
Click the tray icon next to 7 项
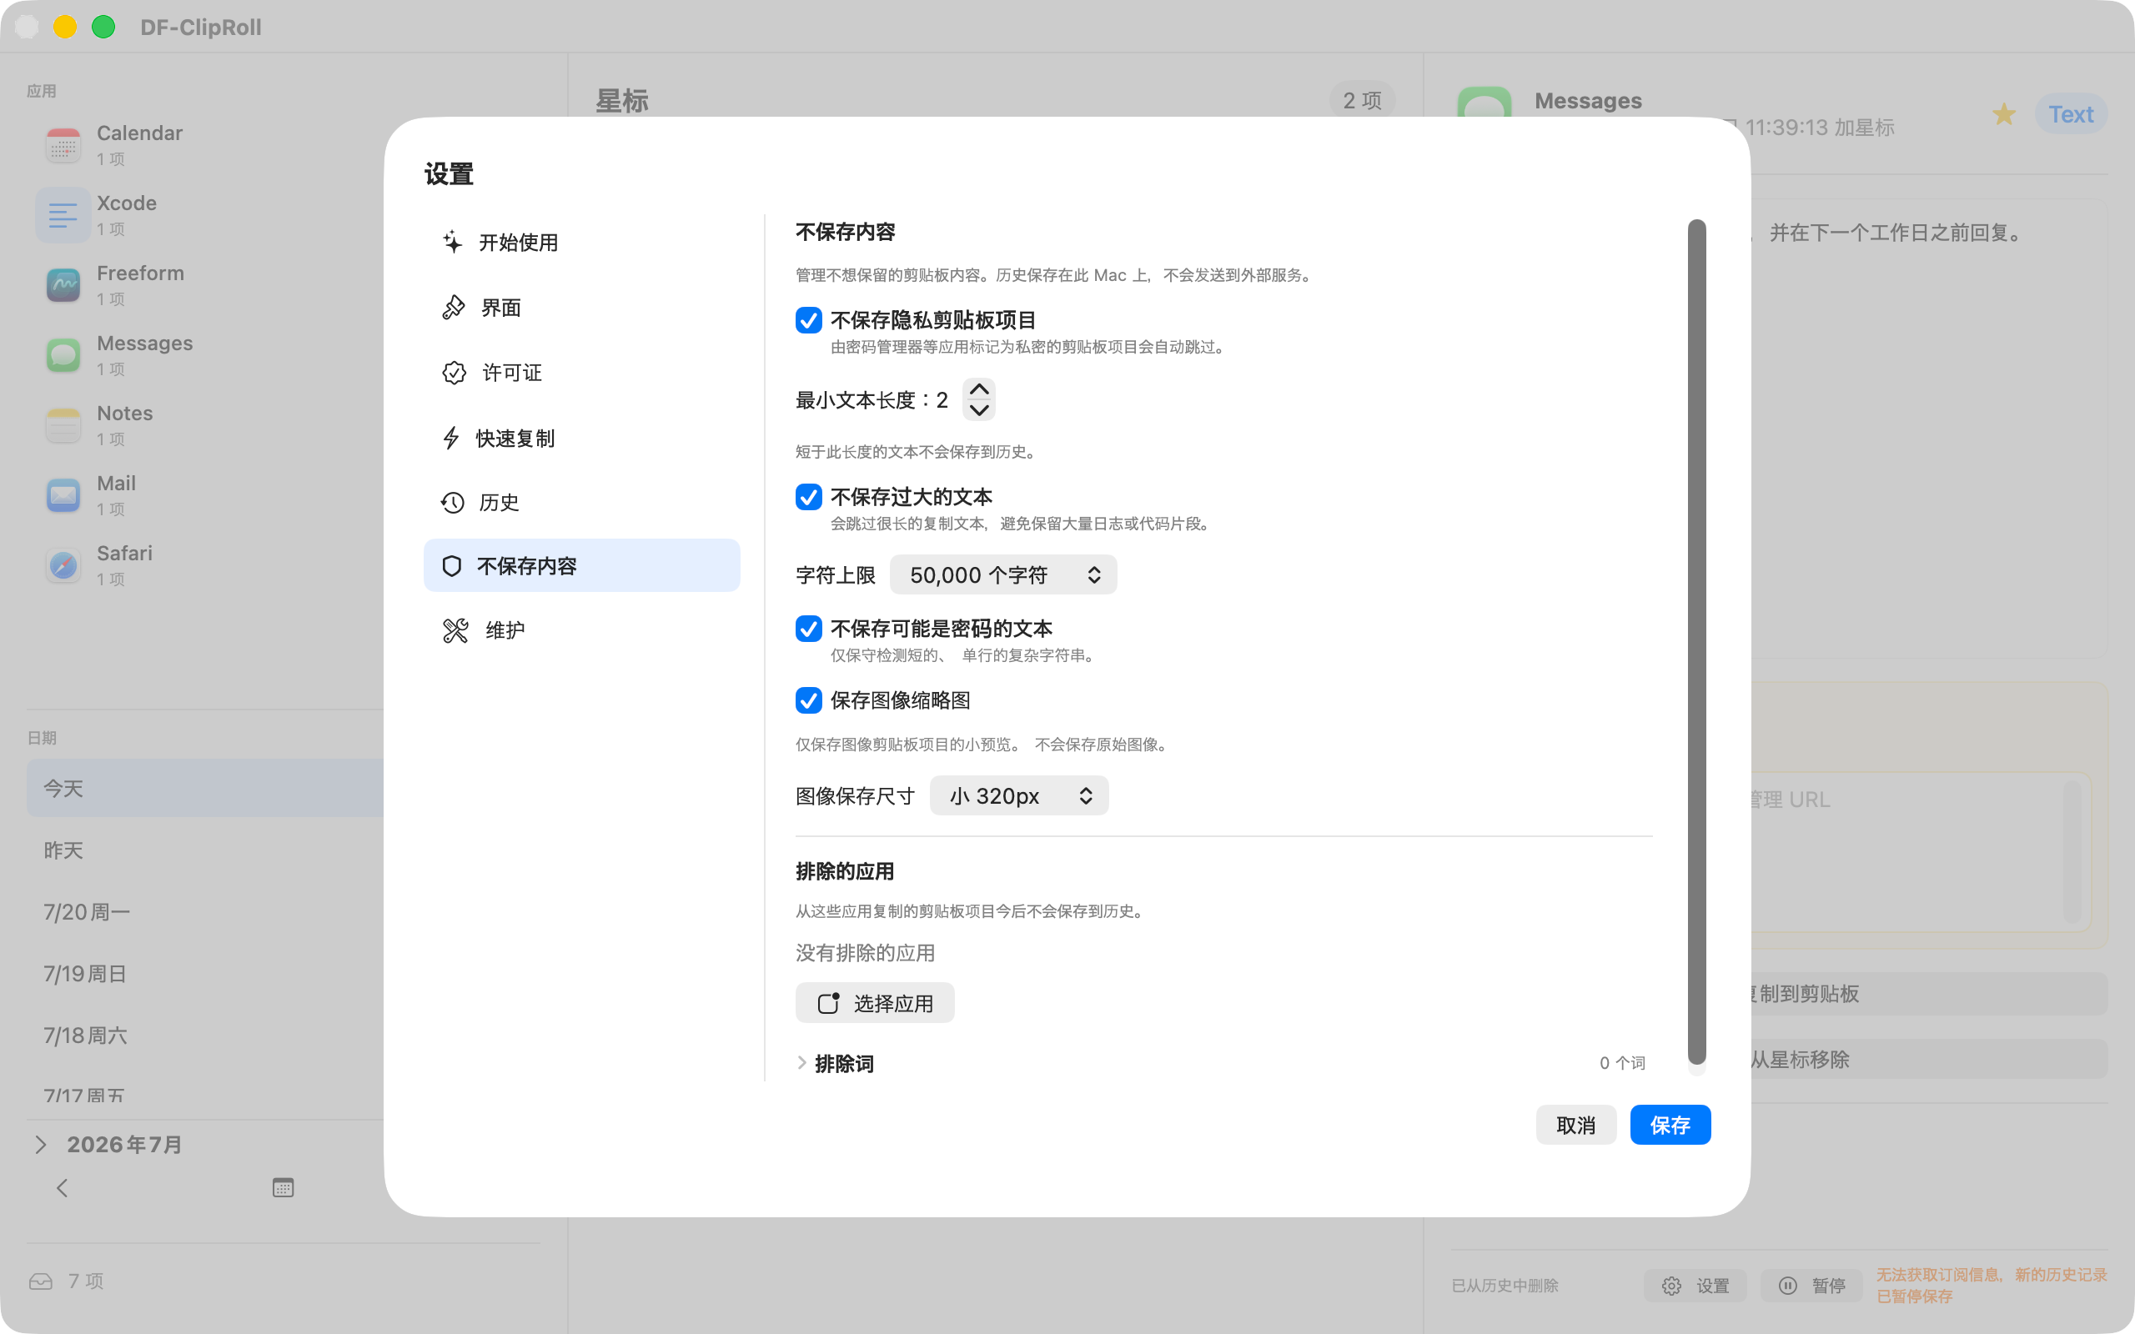41,1281
